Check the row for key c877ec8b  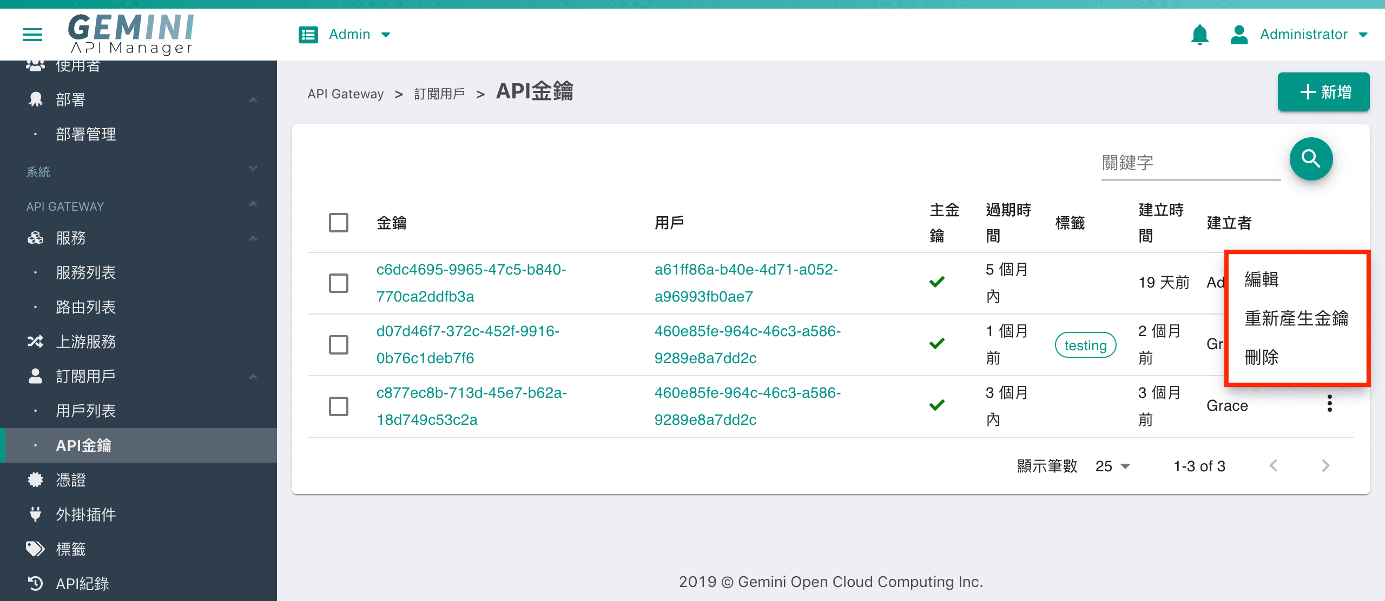coord(339,406)
